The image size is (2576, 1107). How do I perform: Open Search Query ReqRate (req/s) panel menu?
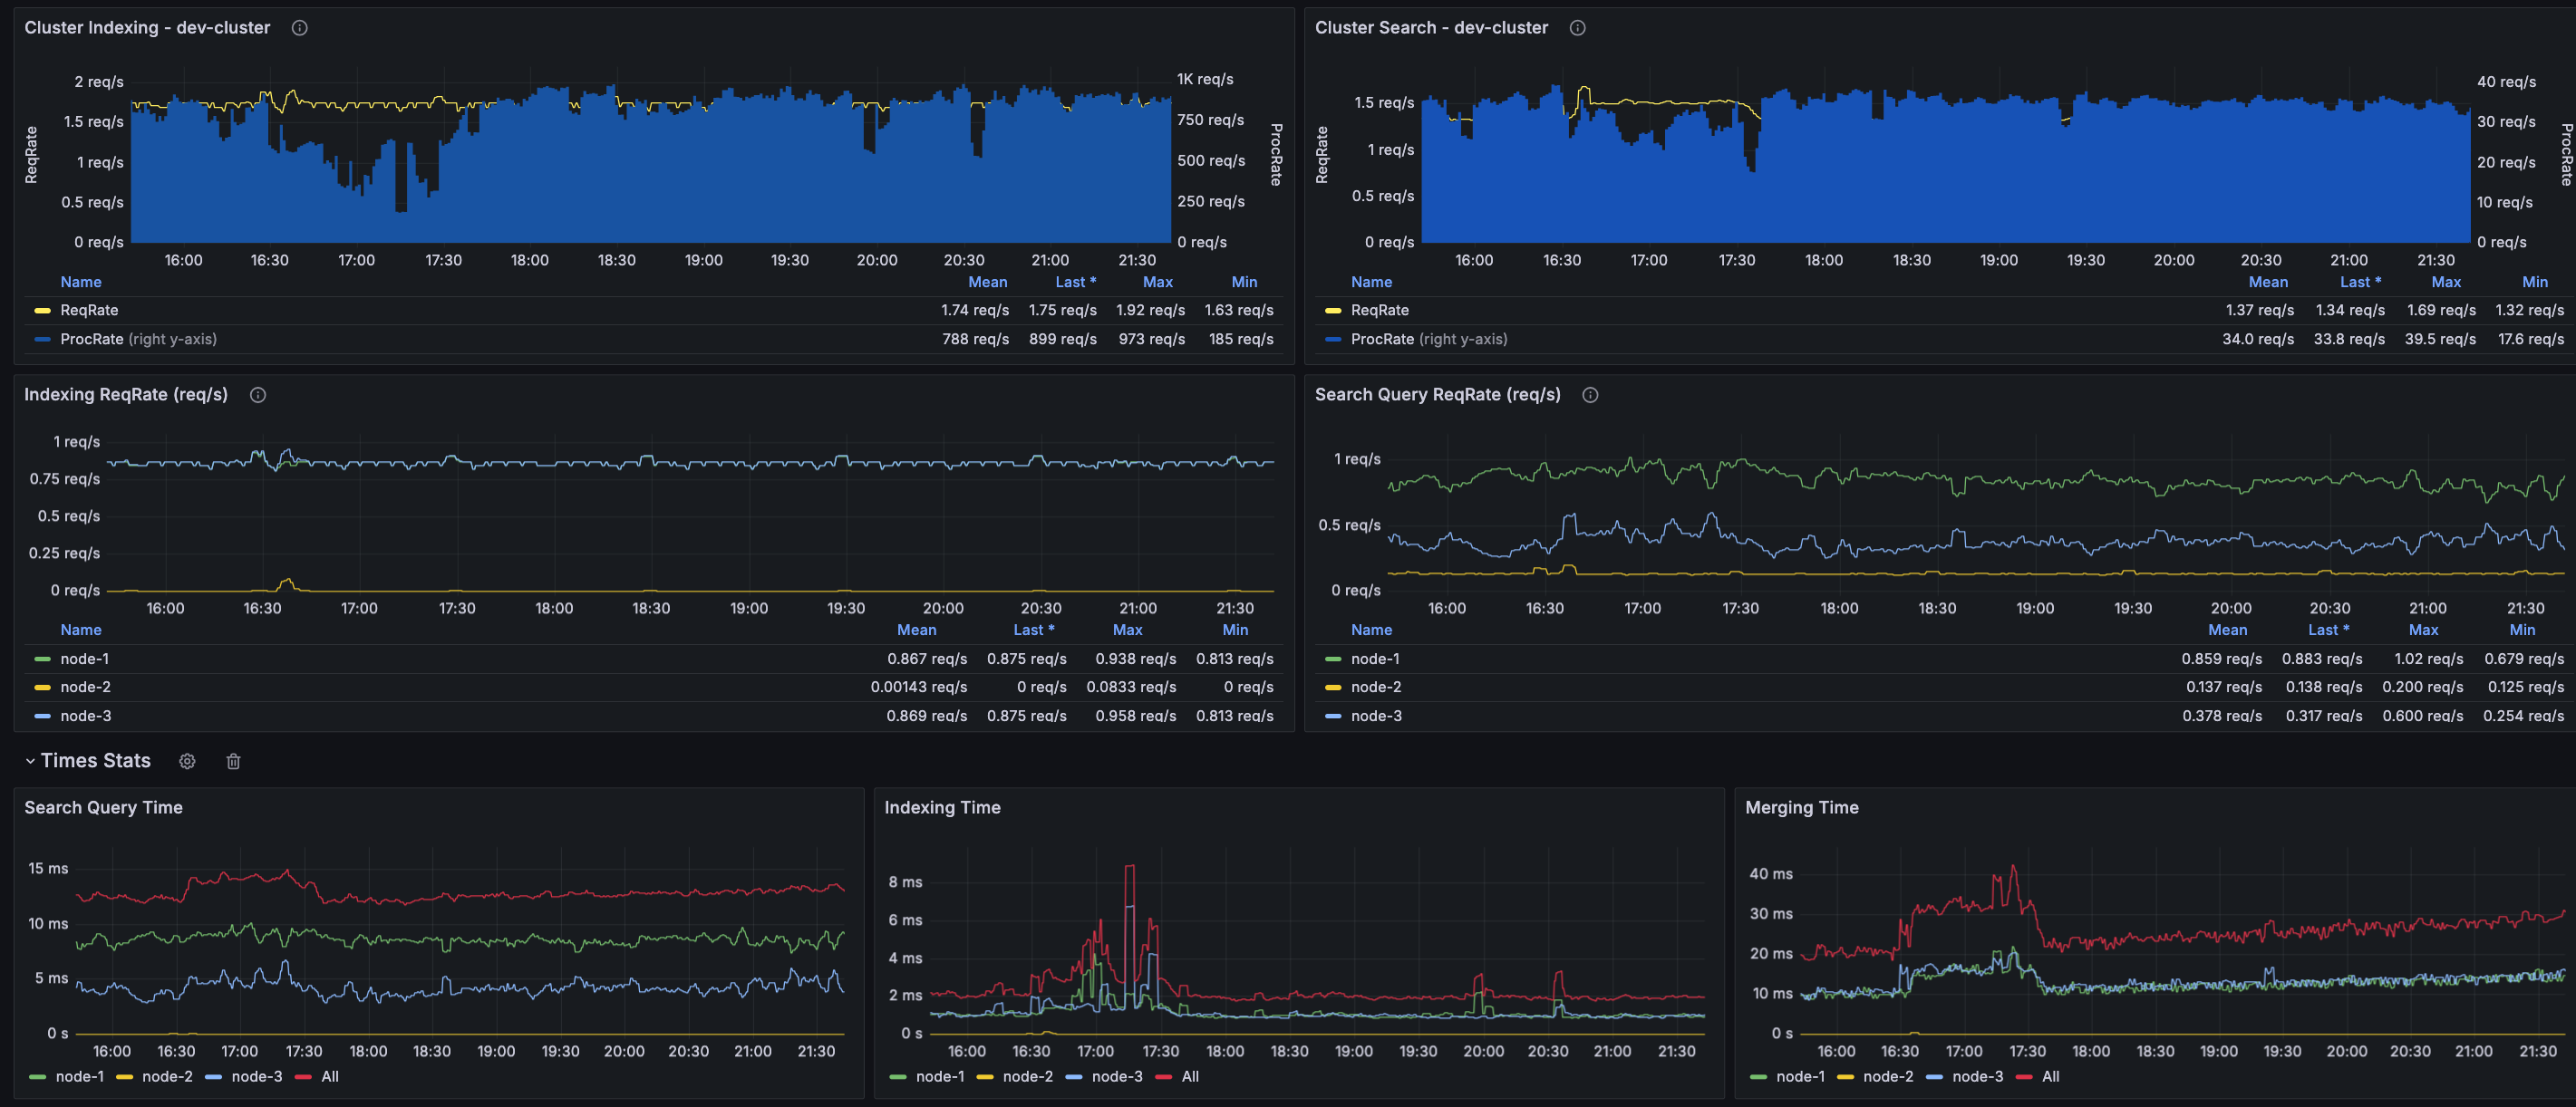pos(1437,395)
